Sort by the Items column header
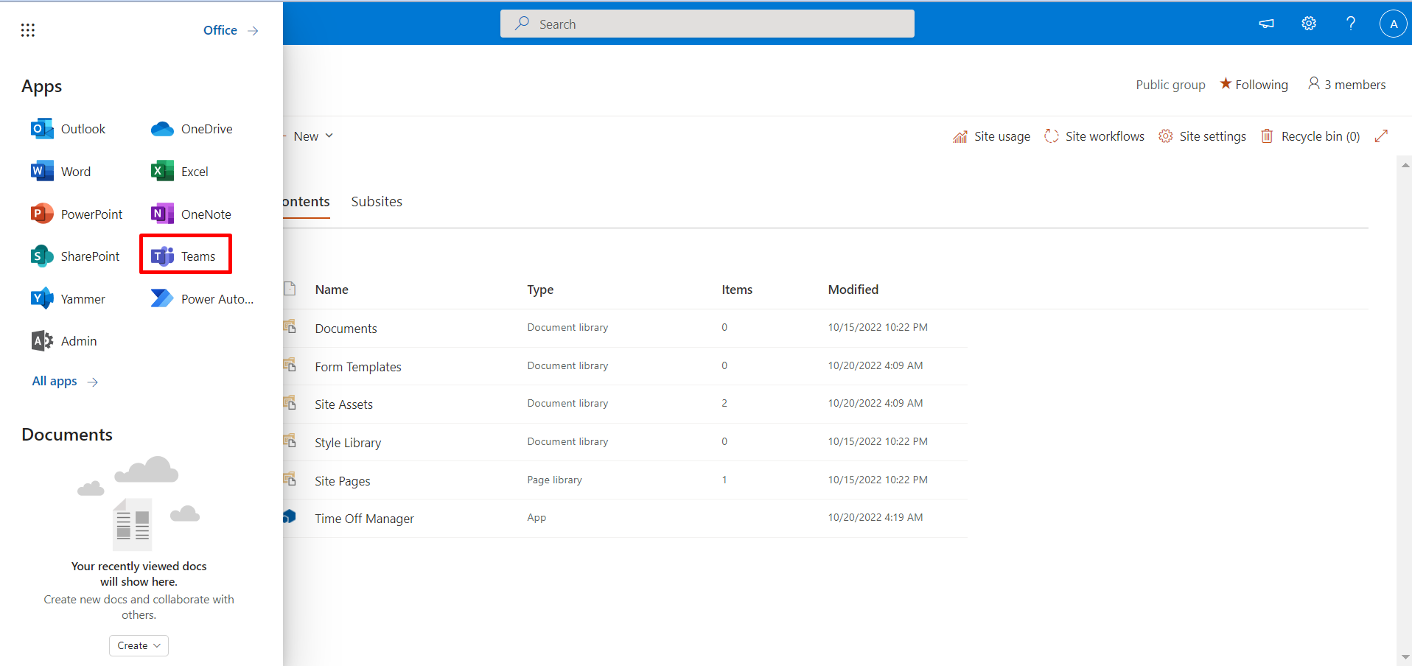1412x666 pixels. [x=737, y=290]
